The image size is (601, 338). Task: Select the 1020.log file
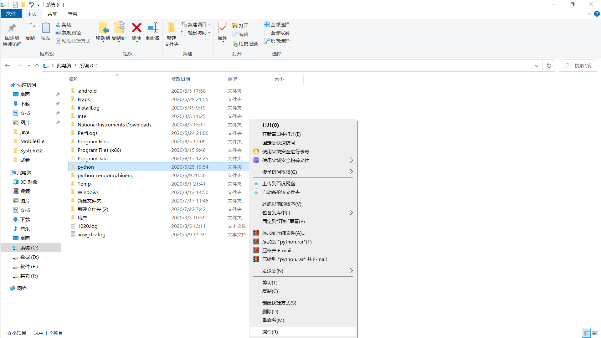coord(88,226)
